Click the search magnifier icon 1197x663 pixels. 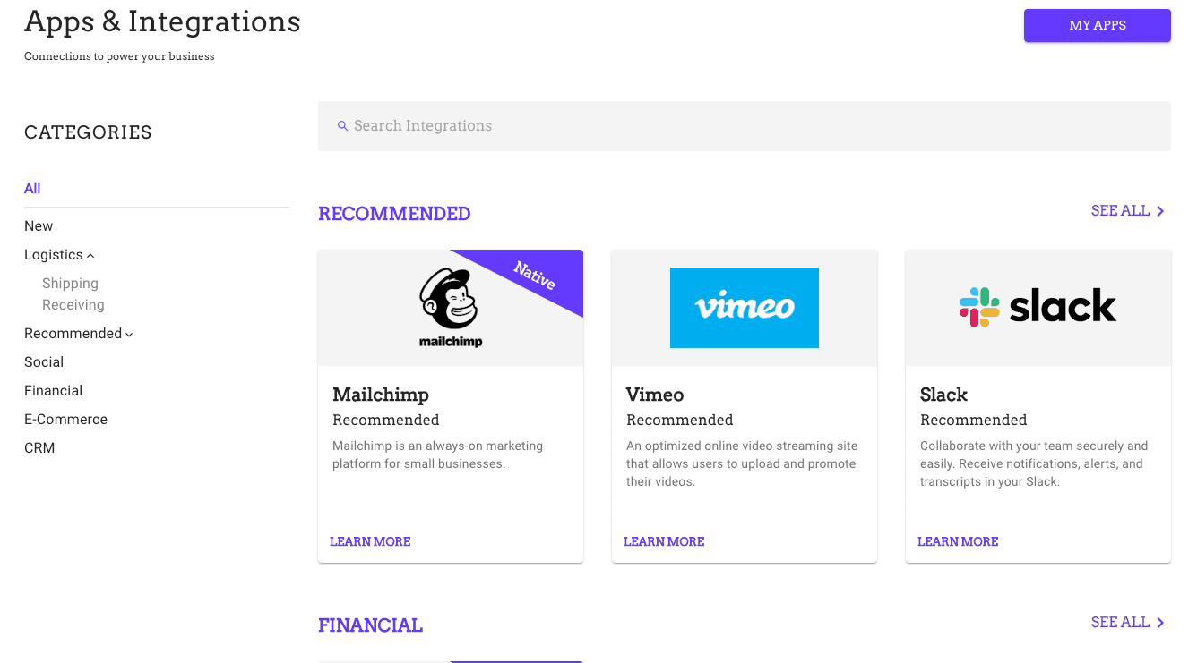(342, 126)
